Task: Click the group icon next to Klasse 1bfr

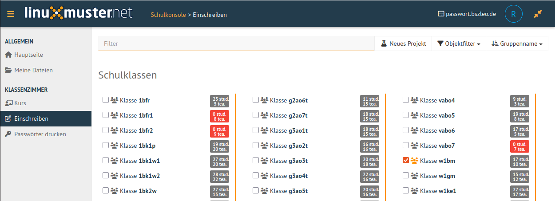Action: [x=115, y=100]
